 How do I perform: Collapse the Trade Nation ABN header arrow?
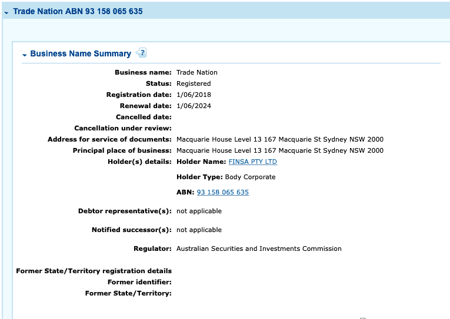6,12
